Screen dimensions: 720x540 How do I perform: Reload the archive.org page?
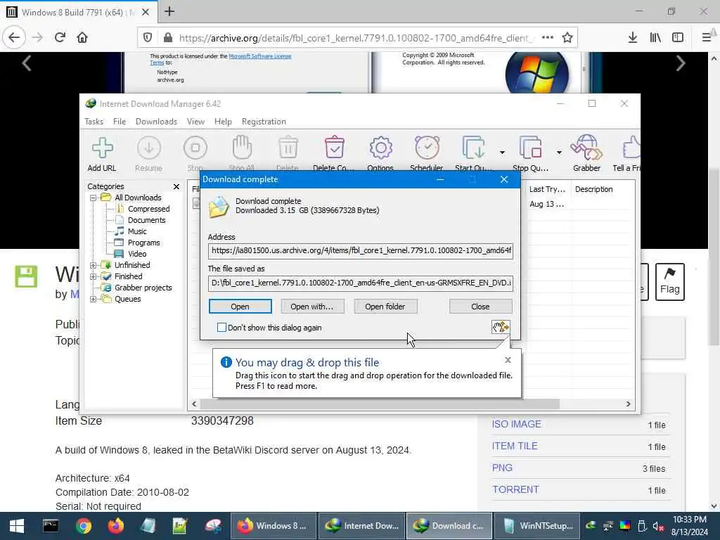tap(60, 37)
